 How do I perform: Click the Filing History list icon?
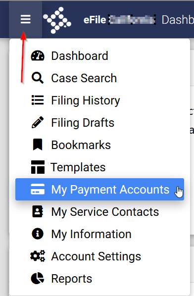(38, 100)
